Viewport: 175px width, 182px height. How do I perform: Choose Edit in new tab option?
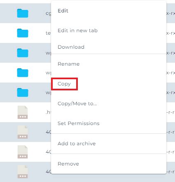(77, 31)
